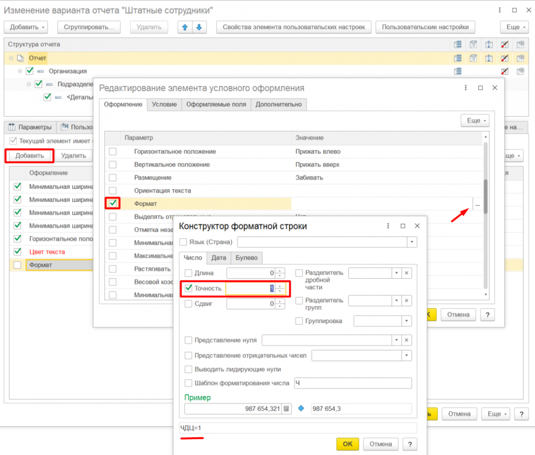This screenshot has height=455, width=535.
Task: Clear the Разделитель дробной части field
Action: coord(406,273)
